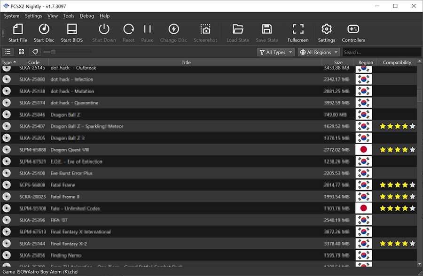Open the Settings menu in menu bar

click(33, 16)
